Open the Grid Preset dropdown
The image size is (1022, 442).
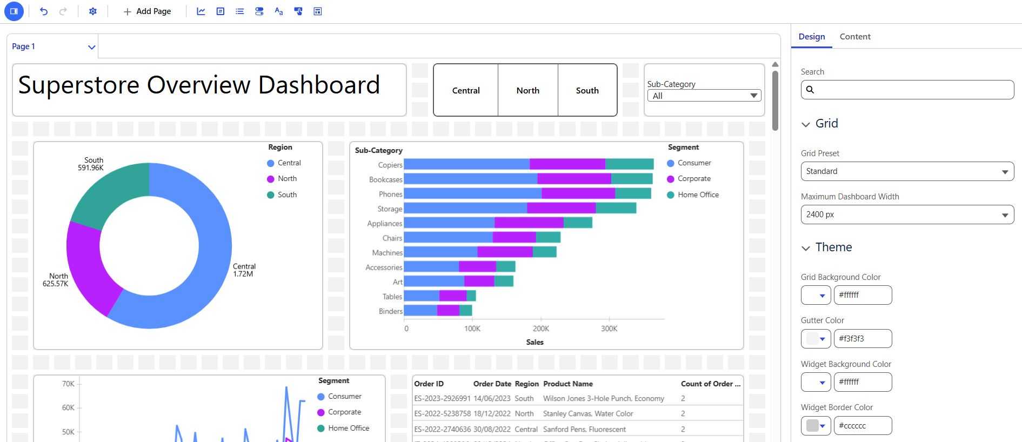(x=907, y=171)
